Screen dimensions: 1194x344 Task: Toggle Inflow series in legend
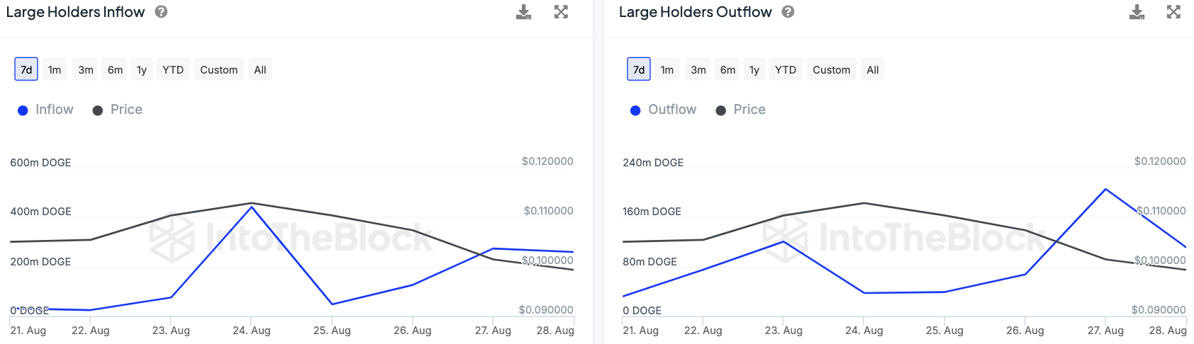pyautogui.click(x=46, y=110)
